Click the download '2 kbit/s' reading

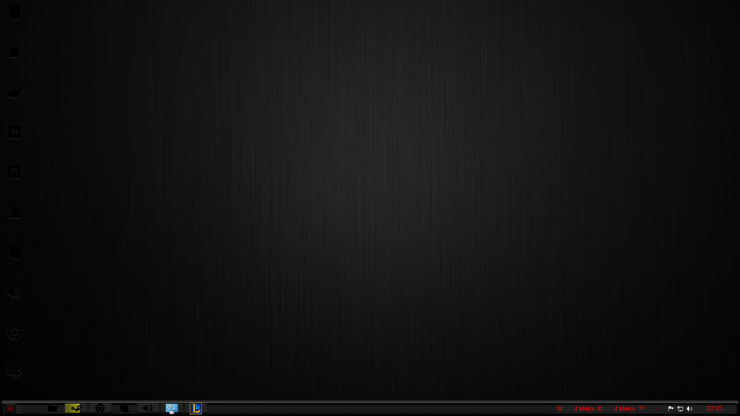click(x=624, y=408)
